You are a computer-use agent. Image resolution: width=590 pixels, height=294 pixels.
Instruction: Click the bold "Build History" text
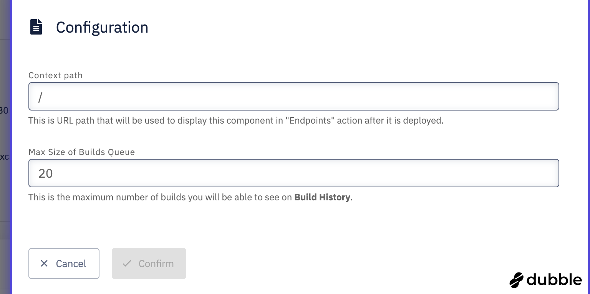(322, 197)
